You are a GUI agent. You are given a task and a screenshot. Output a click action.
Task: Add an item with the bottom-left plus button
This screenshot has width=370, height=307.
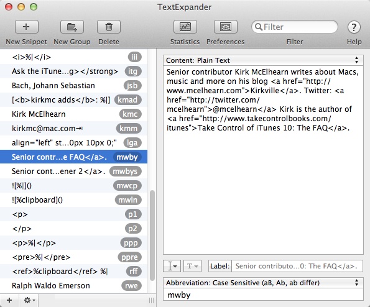[x=9, y=300]
